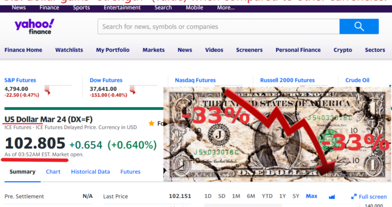Click the cracked dollar bill image
This screenshot has height=207, width=392.
(x=277, y=134)
